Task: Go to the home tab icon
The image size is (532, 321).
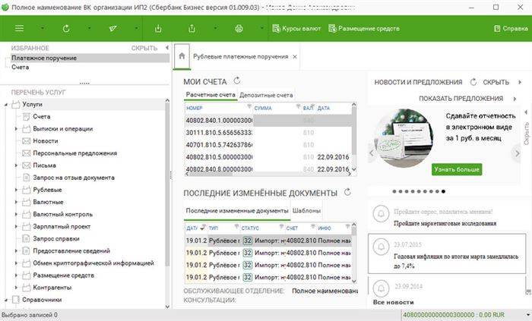Action: (x=182, y=56)
